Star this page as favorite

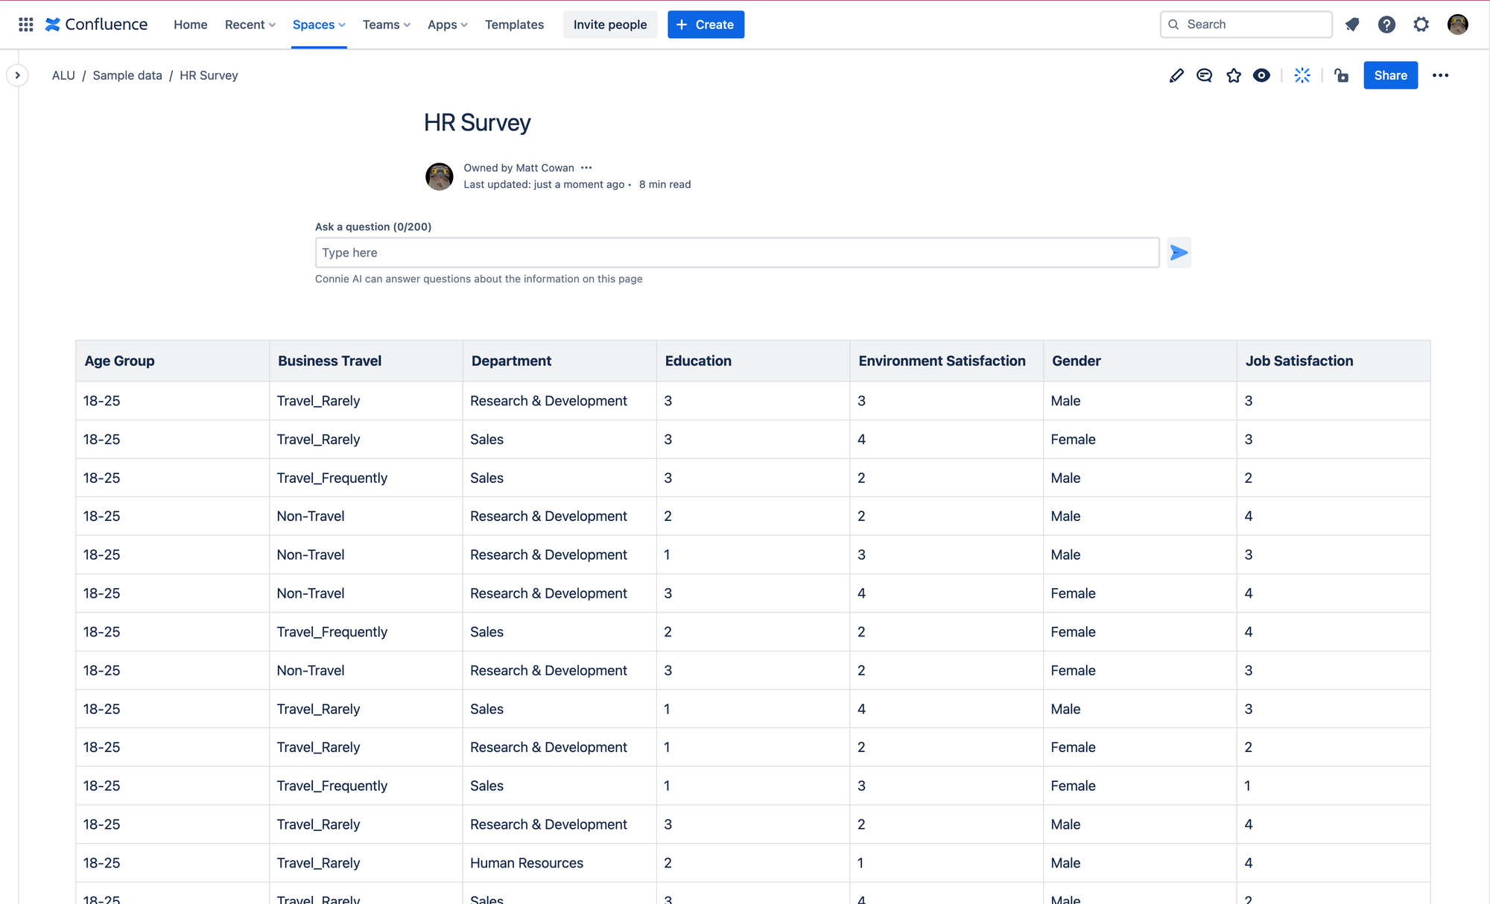point(1234,75)
